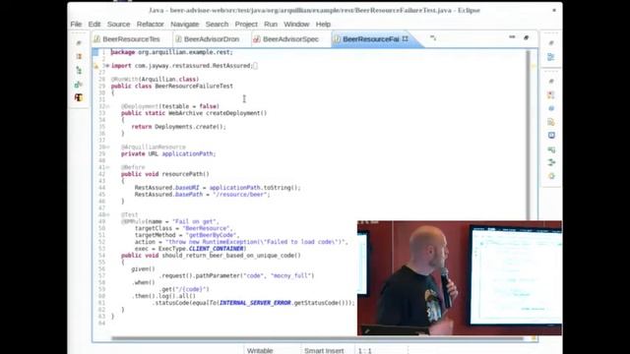Open the Run menu
The width and height of the screenshot is (630, 354).
point(271,24)
